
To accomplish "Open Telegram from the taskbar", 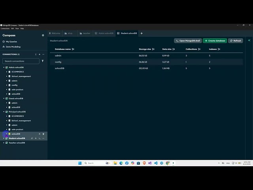I will pos(162,163).
